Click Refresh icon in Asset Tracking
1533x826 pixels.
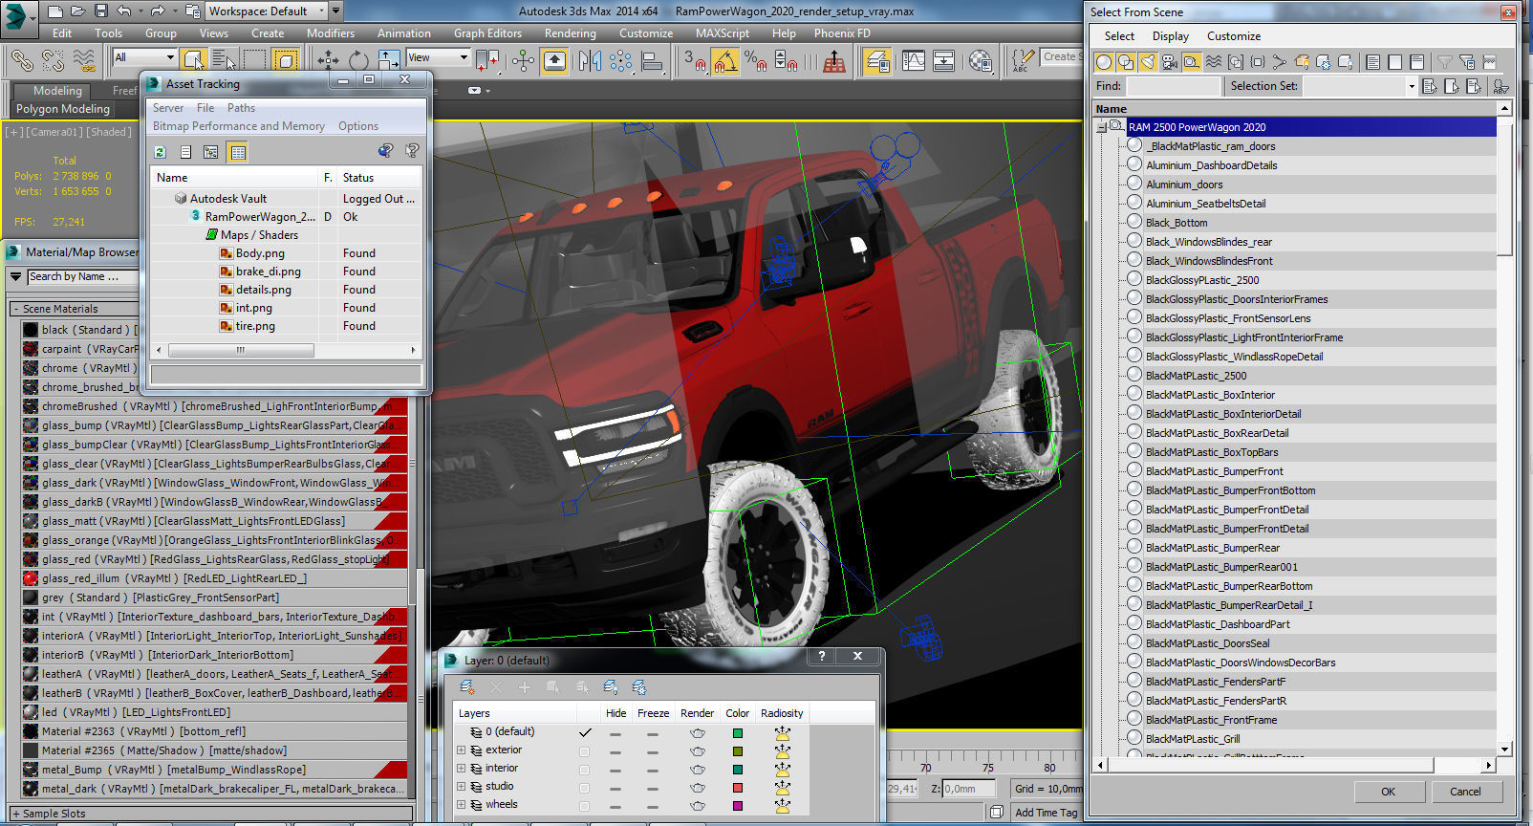click(161, 152)
